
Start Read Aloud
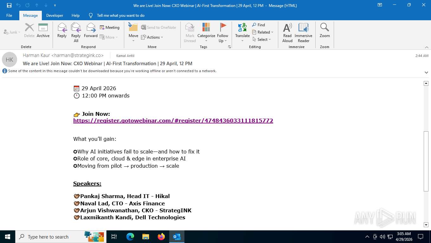point(287,32)
